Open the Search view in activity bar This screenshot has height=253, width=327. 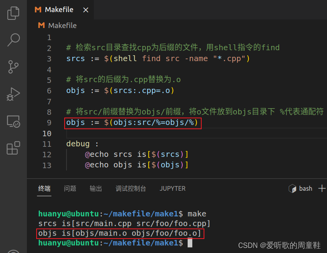tap(13, 40)
